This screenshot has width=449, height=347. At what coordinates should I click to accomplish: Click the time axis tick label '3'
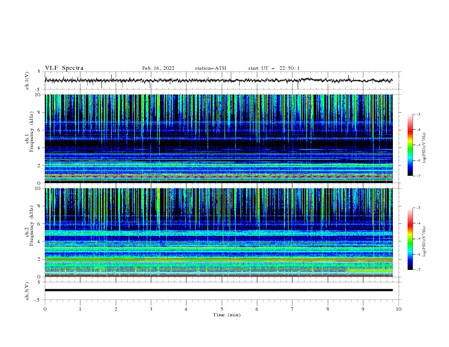tap(151, 309)
